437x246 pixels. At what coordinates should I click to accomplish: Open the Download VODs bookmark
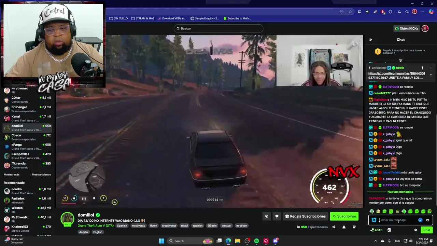coord(172,18)
